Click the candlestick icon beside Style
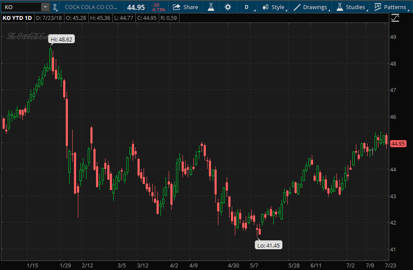 click(265, 7)
